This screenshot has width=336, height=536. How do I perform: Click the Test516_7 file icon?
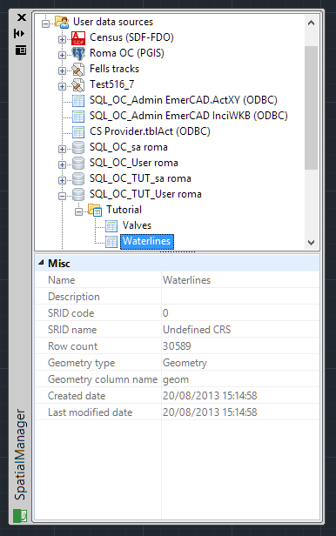pos(78,85)
